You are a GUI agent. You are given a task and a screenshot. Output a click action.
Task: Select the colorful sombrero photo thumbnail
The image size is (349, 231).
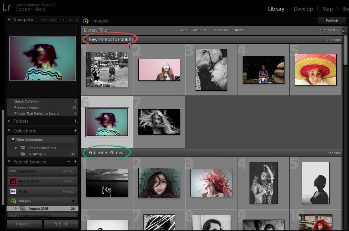click(x=316, y=70)
